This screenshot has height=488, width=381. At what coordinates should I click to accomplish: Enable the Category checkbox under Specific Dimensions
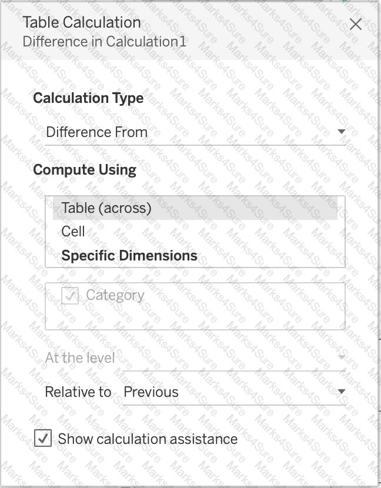coord(69,296)
